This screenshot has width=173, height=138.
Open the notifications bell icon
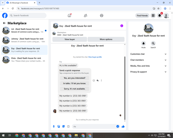point(160,16)
